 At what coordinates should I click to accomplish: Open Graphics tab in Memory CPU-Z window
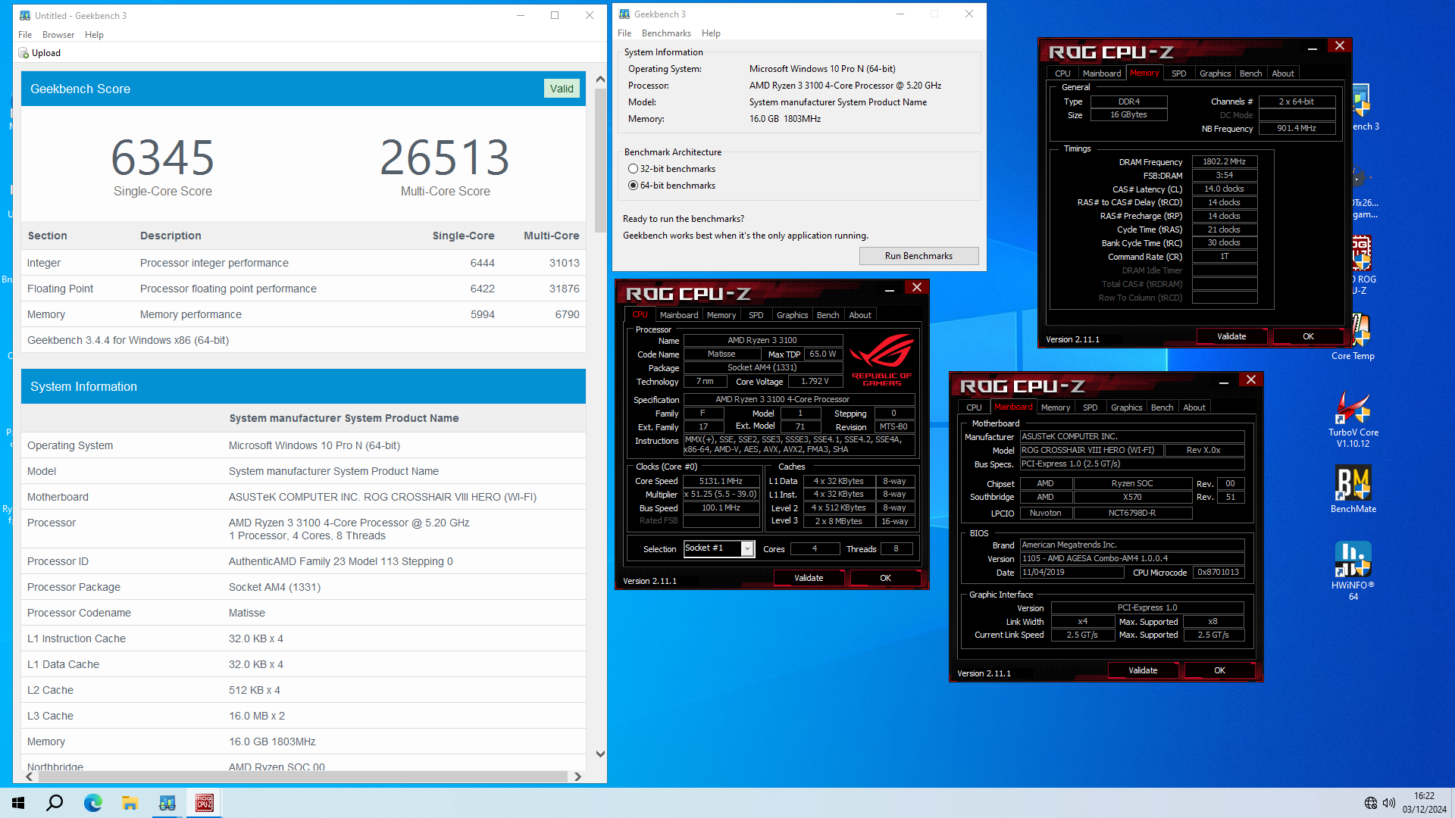(x=1215, y=73)
